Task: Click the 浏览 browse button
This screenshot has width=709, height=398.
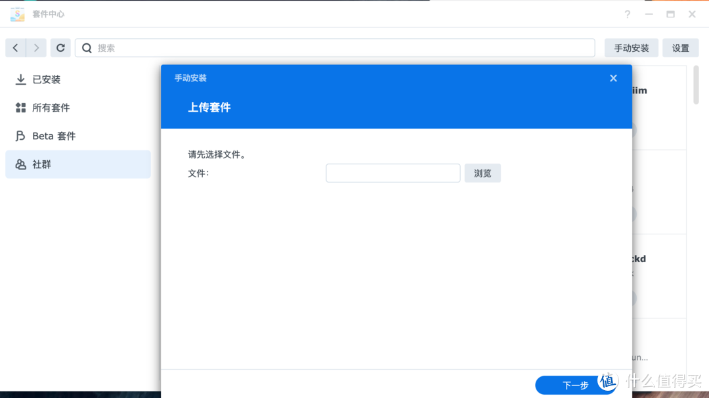Action: (483, 173)
